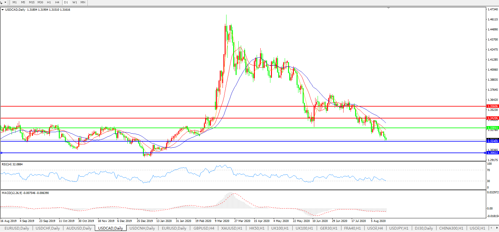
Task: Select the green 1.33011 price level label
Action: (x=493, y=128)
